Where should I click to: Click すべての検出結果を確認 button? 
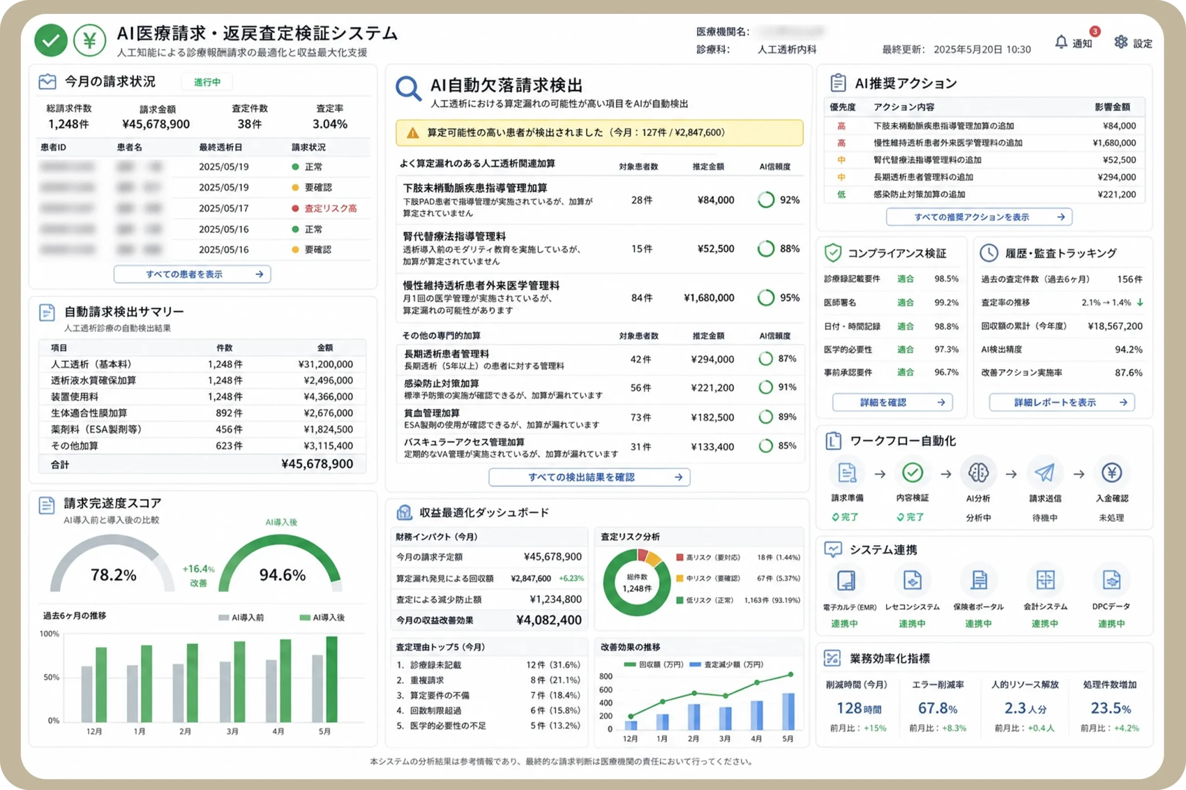pos(589,477)
